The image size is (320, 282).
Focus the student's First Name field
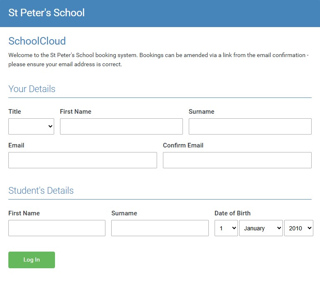(x=57, y=228)
